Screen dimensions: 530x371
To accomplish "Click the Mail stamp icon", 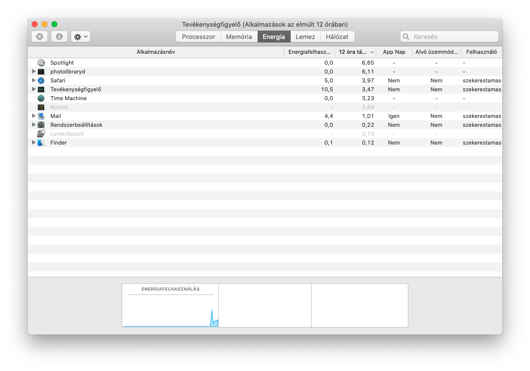I will (x=41, y=116).
